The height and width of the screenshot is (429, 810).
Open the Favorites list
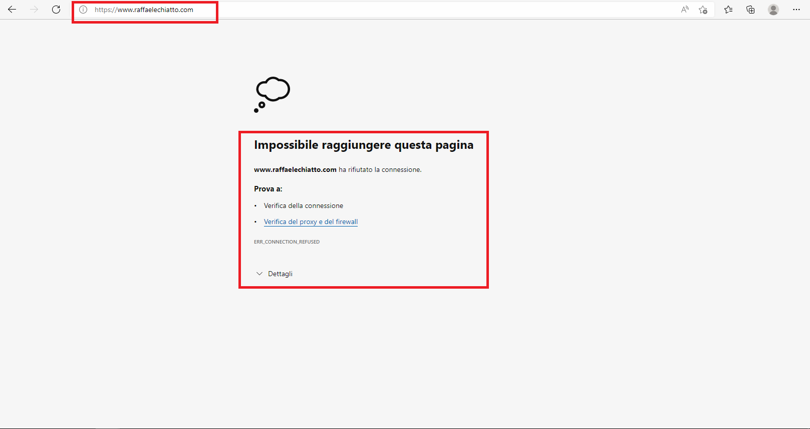(x=728, y=10)
